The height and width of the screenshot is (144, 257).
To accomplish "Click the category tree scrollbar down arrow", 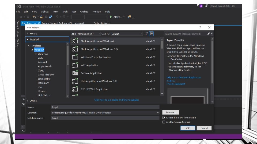I will [x=67, y=96].
